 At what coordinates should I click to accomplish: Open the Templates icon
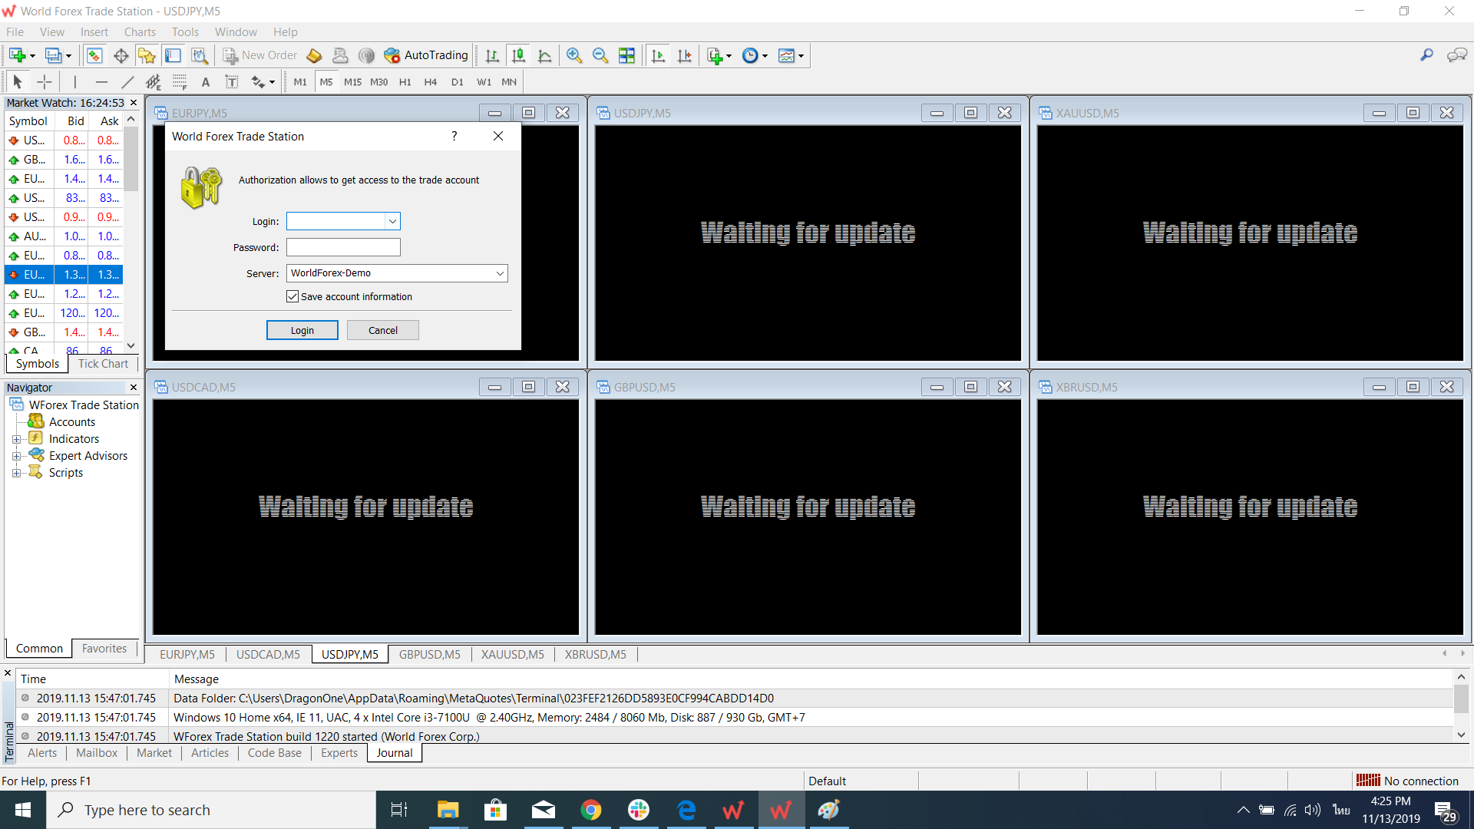tap(786, 55)
